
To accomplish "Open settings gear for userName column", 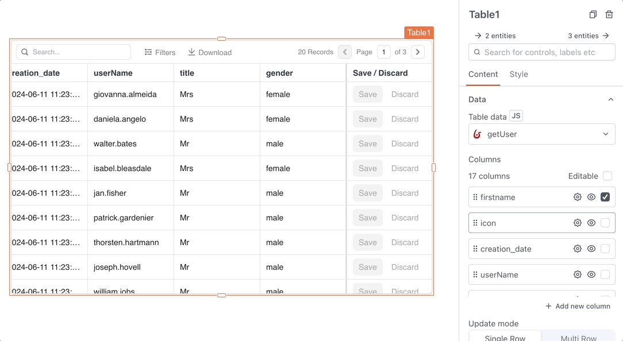I will (x=578, y=274).
